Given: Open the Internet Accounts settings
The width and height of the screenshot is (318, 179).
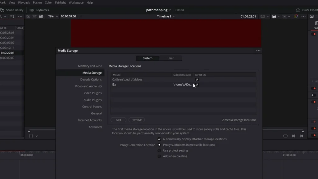Looking at the screenshot, I should coord(90,120).
